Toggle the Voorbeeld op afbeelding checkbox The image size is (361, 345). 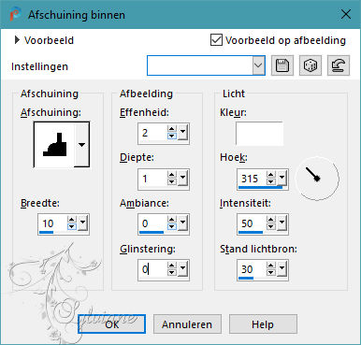(x=216, y=40)
